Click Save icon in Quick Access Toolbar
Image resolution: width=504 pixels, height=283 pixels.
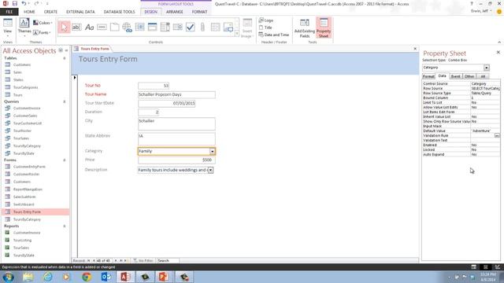[x=15, y=3]
